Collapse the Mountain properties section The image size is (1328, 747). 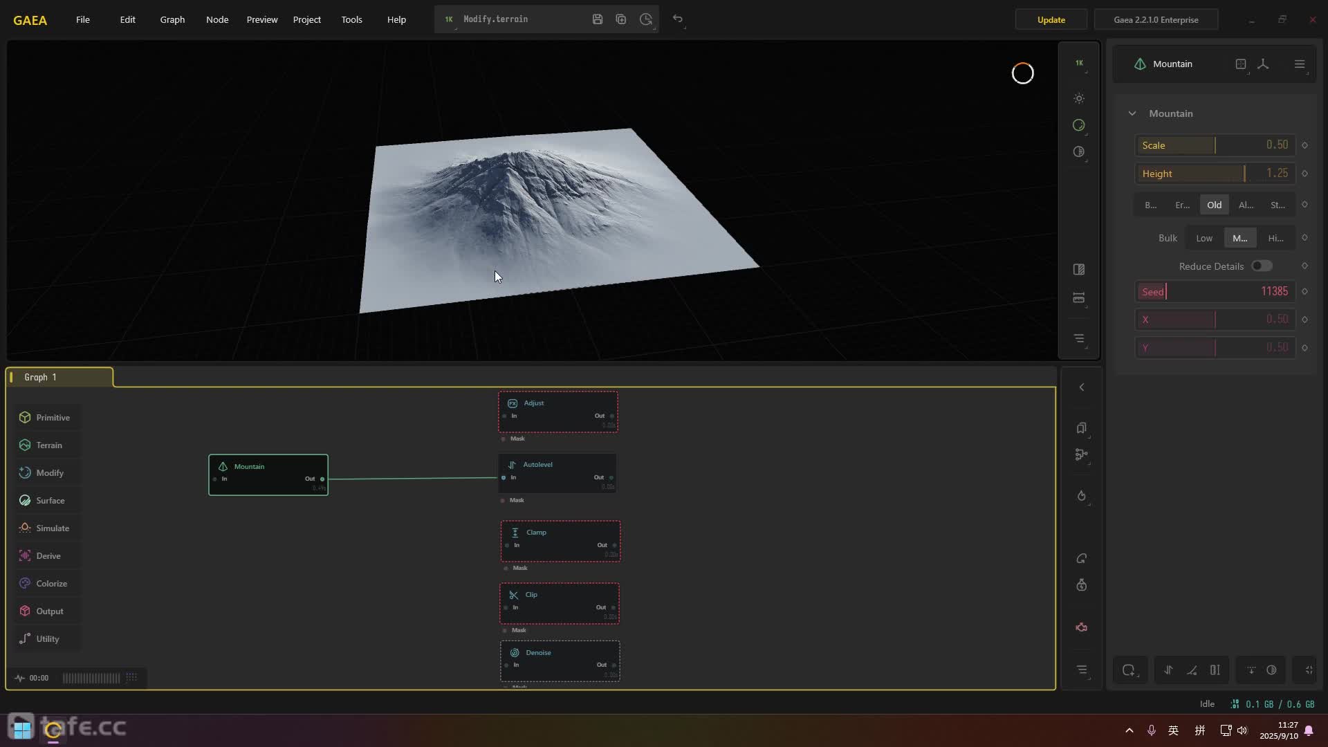pos(1132,113)
